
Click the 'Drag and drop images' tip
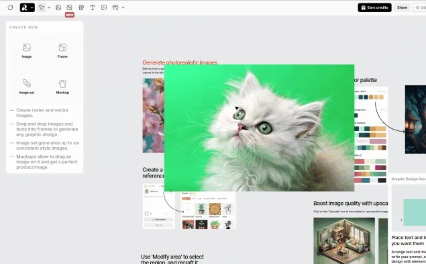(47, 129)
